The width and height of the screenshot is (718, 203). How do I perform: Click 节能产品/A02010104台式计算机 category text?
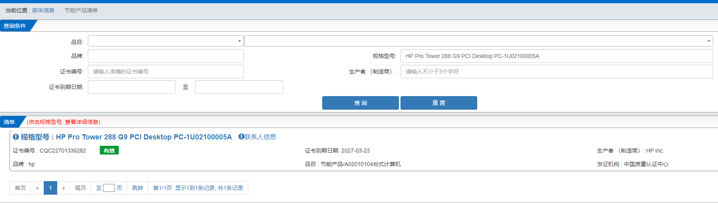[361, 164]
